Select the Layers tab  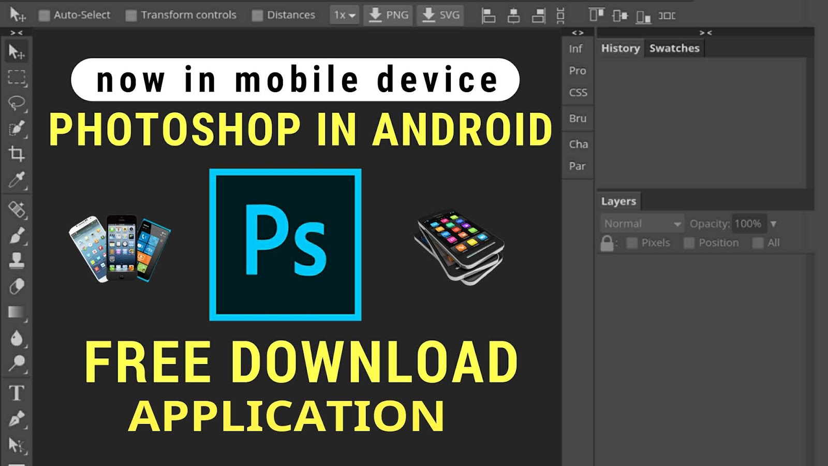pyautogui.click(x=618, y=201)
